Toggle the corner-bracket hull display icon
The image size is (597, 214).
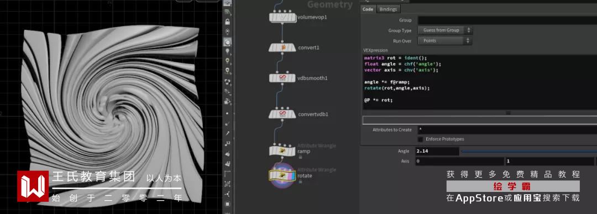pos(228,174)
